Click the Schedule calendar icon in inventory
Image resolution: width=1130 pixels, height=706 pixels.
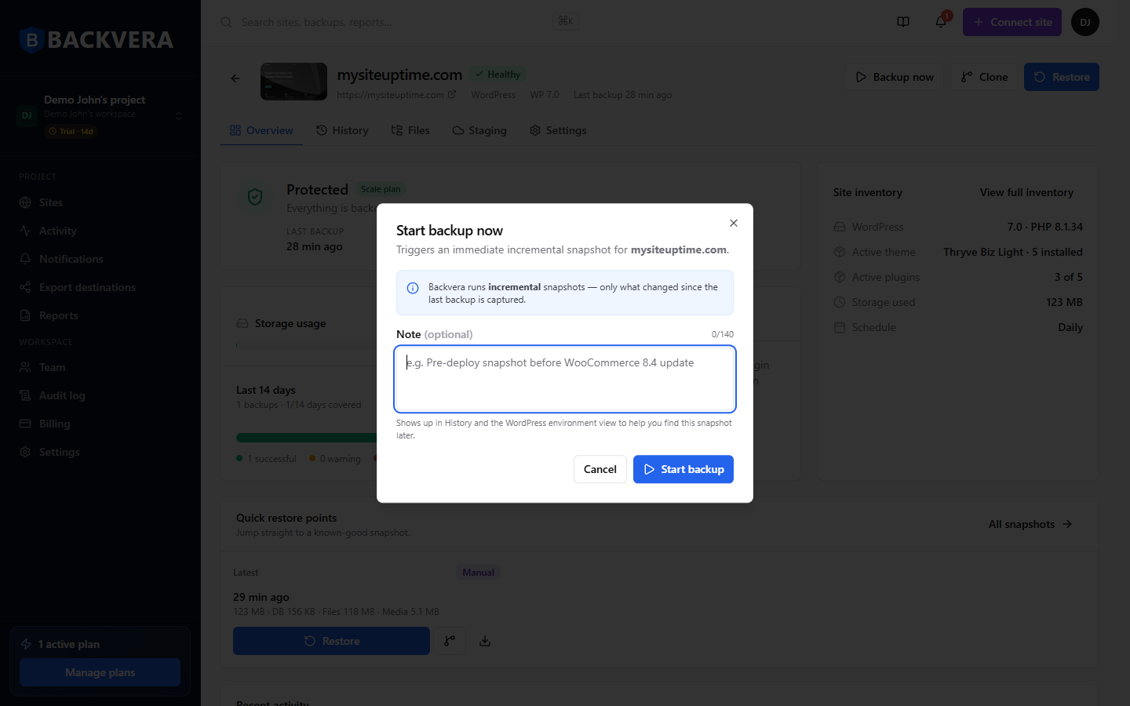pyautogui.click(x=840, y=327)
